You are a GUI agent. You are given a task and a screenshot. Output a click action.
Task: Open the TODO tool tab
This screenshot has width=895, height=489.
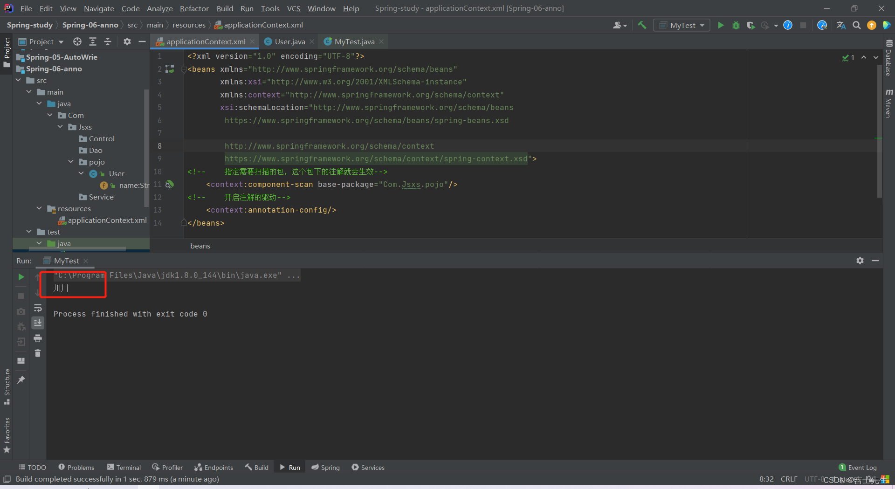(32, 468)
